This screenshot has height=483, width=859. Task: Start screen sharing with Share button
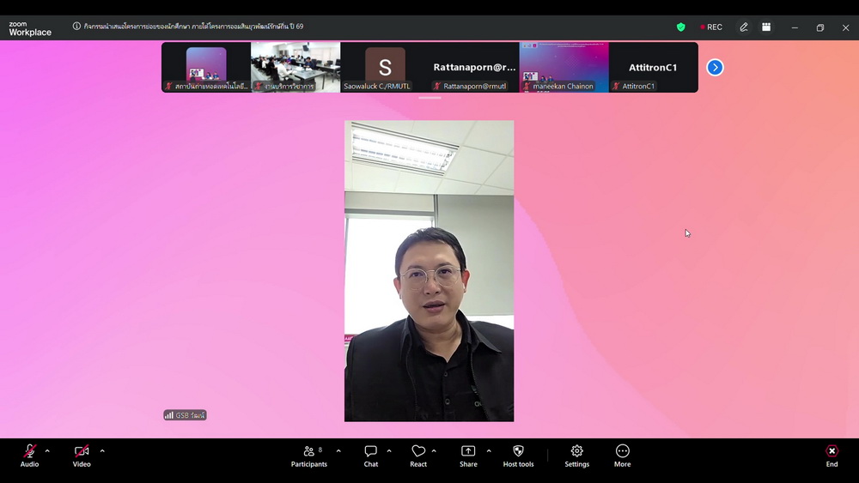pyautogui.click(x=468, y=455)
